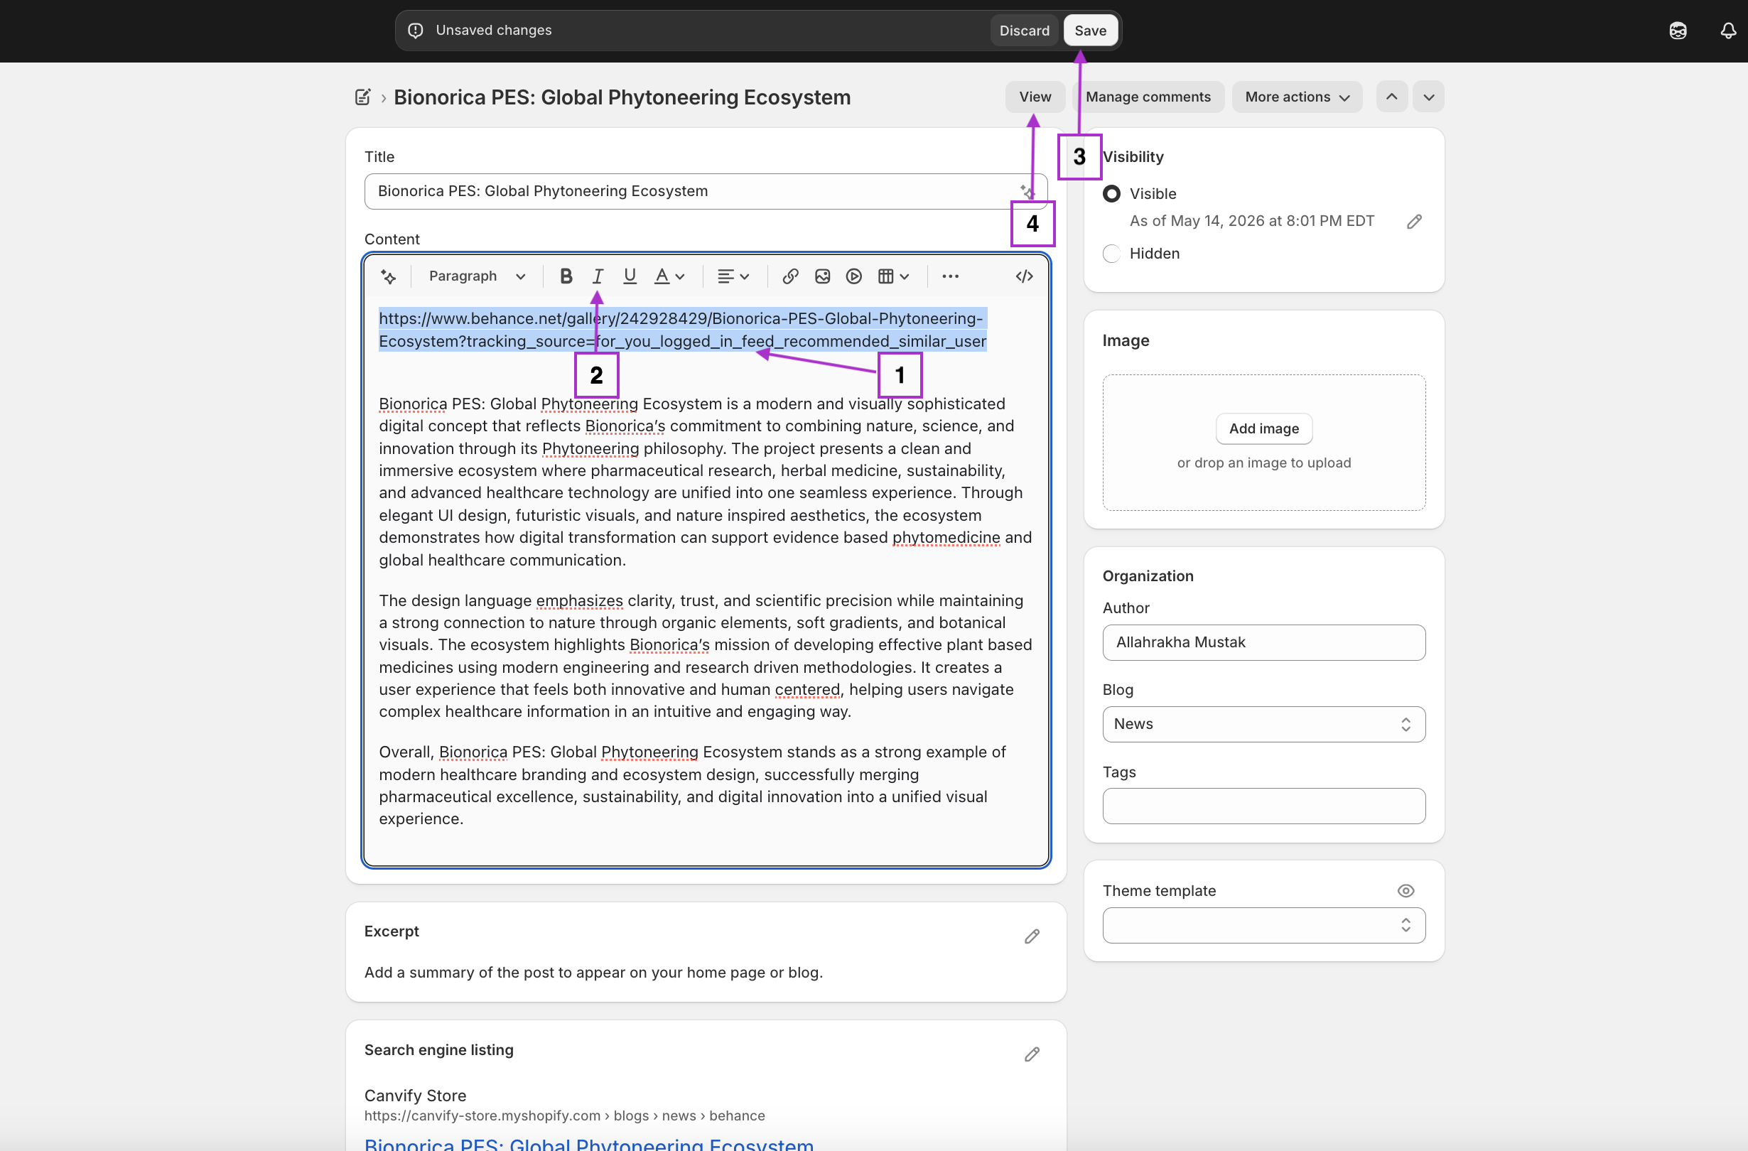The height and width of the screenshot is (1151, 1748).
Task: Click the visibility date May 14, 2026 text
Action: pos(1251,221)
